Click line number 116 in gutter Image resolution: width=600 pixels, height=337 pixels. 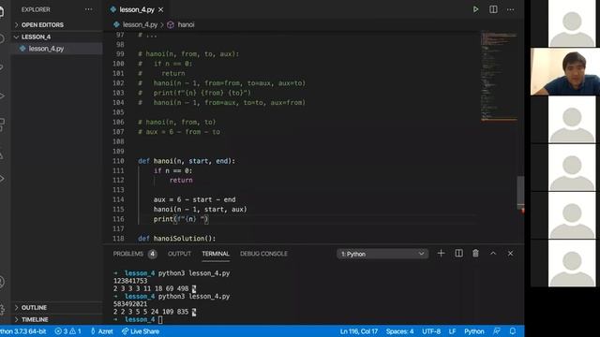tap(119, 219)
